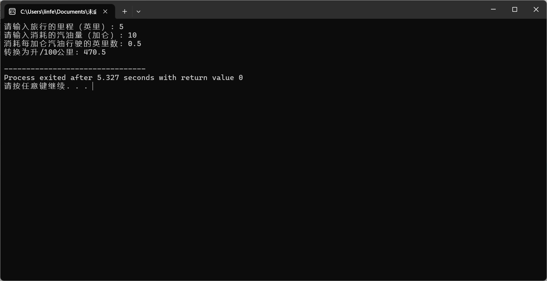Close the terminal window

pos(536,9)
